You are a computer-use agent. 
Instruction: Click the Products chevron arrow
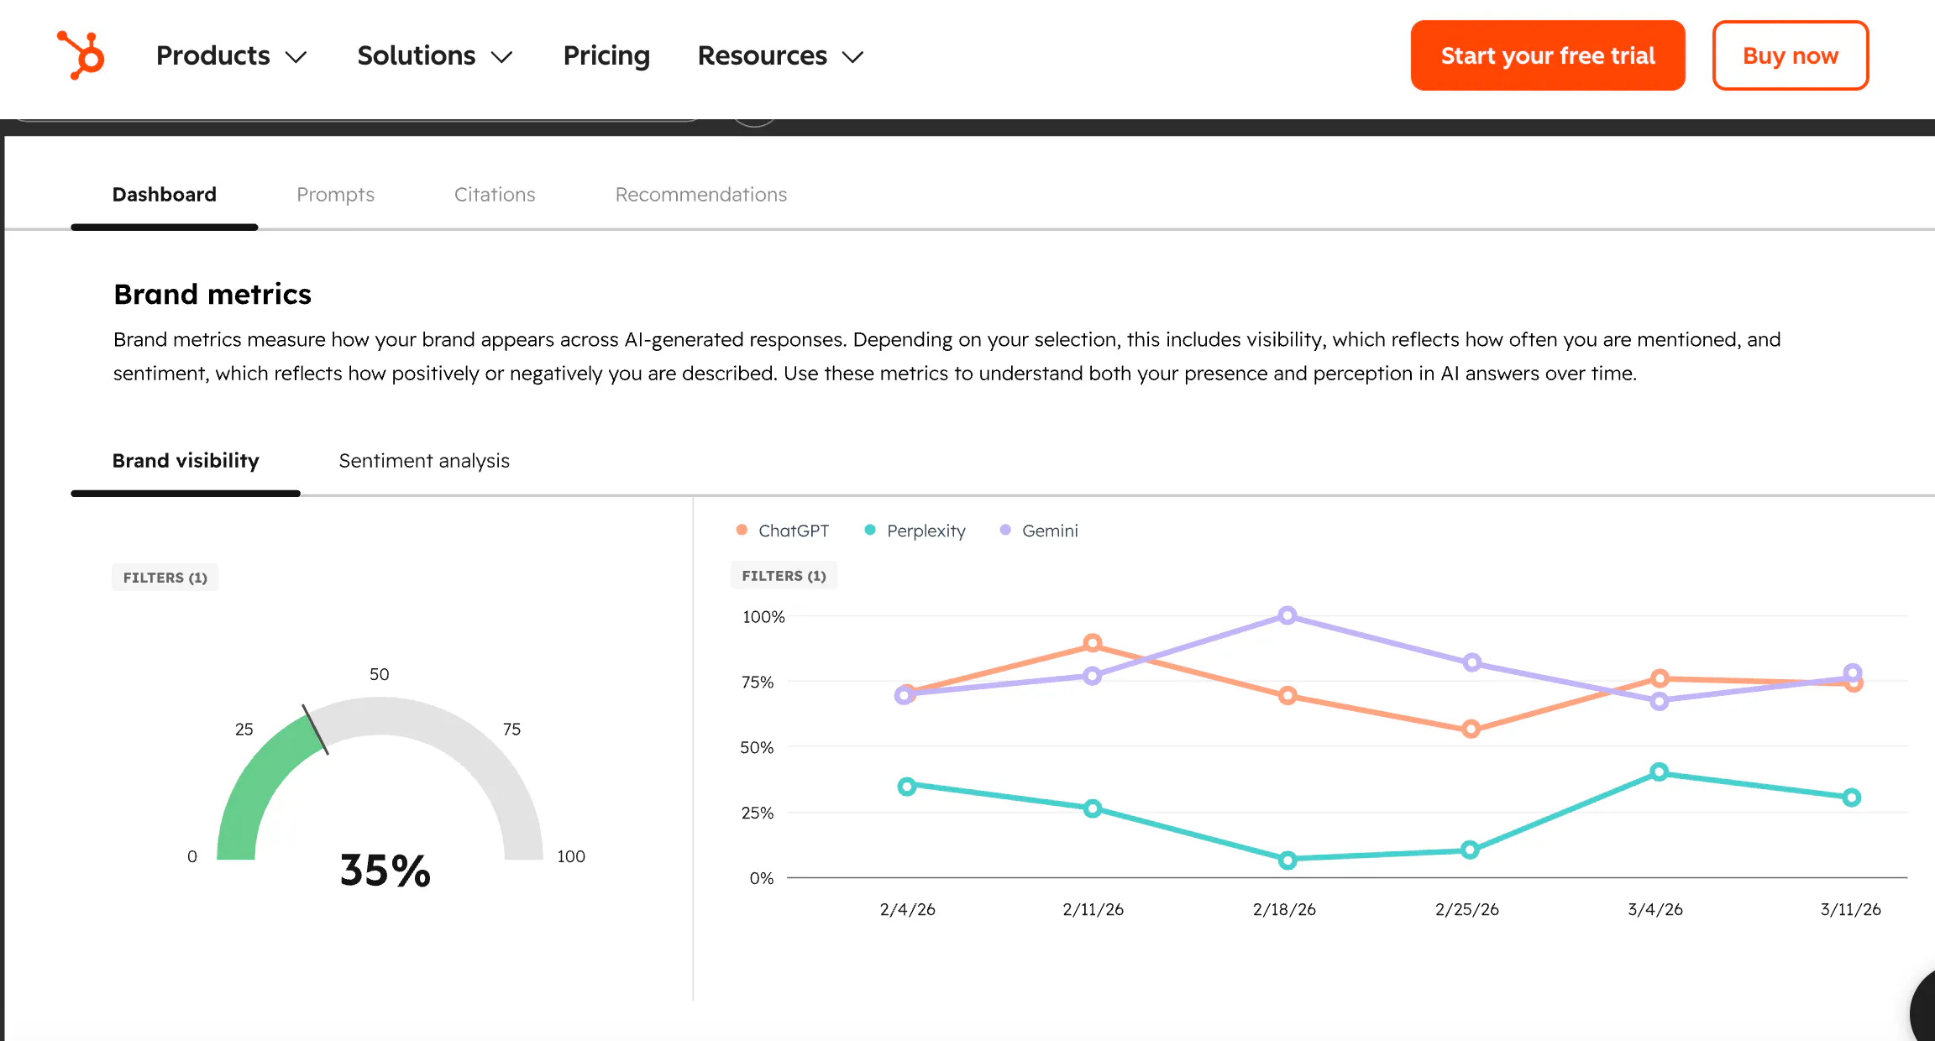pos(296,57)
